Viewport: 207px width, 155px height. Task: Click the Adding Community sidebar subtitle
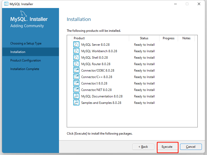pos(27,26)
